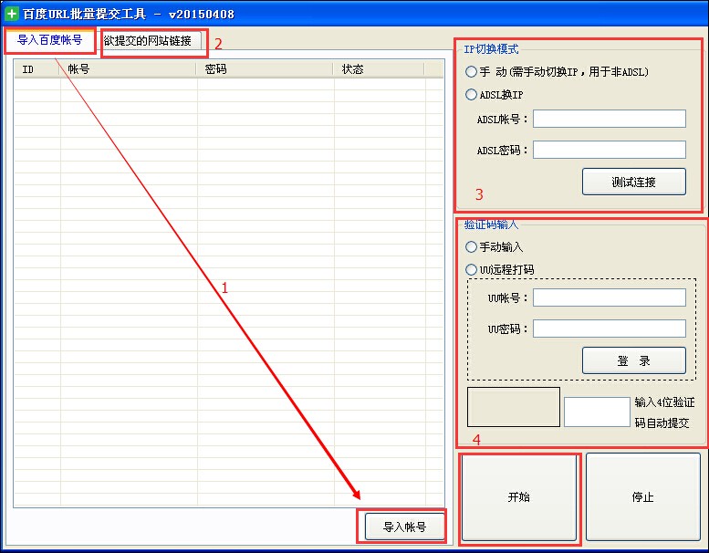Image resolution: width=709 pixels, height=553 pixels.
Task: Click the 停止 button
Action: 643,497
